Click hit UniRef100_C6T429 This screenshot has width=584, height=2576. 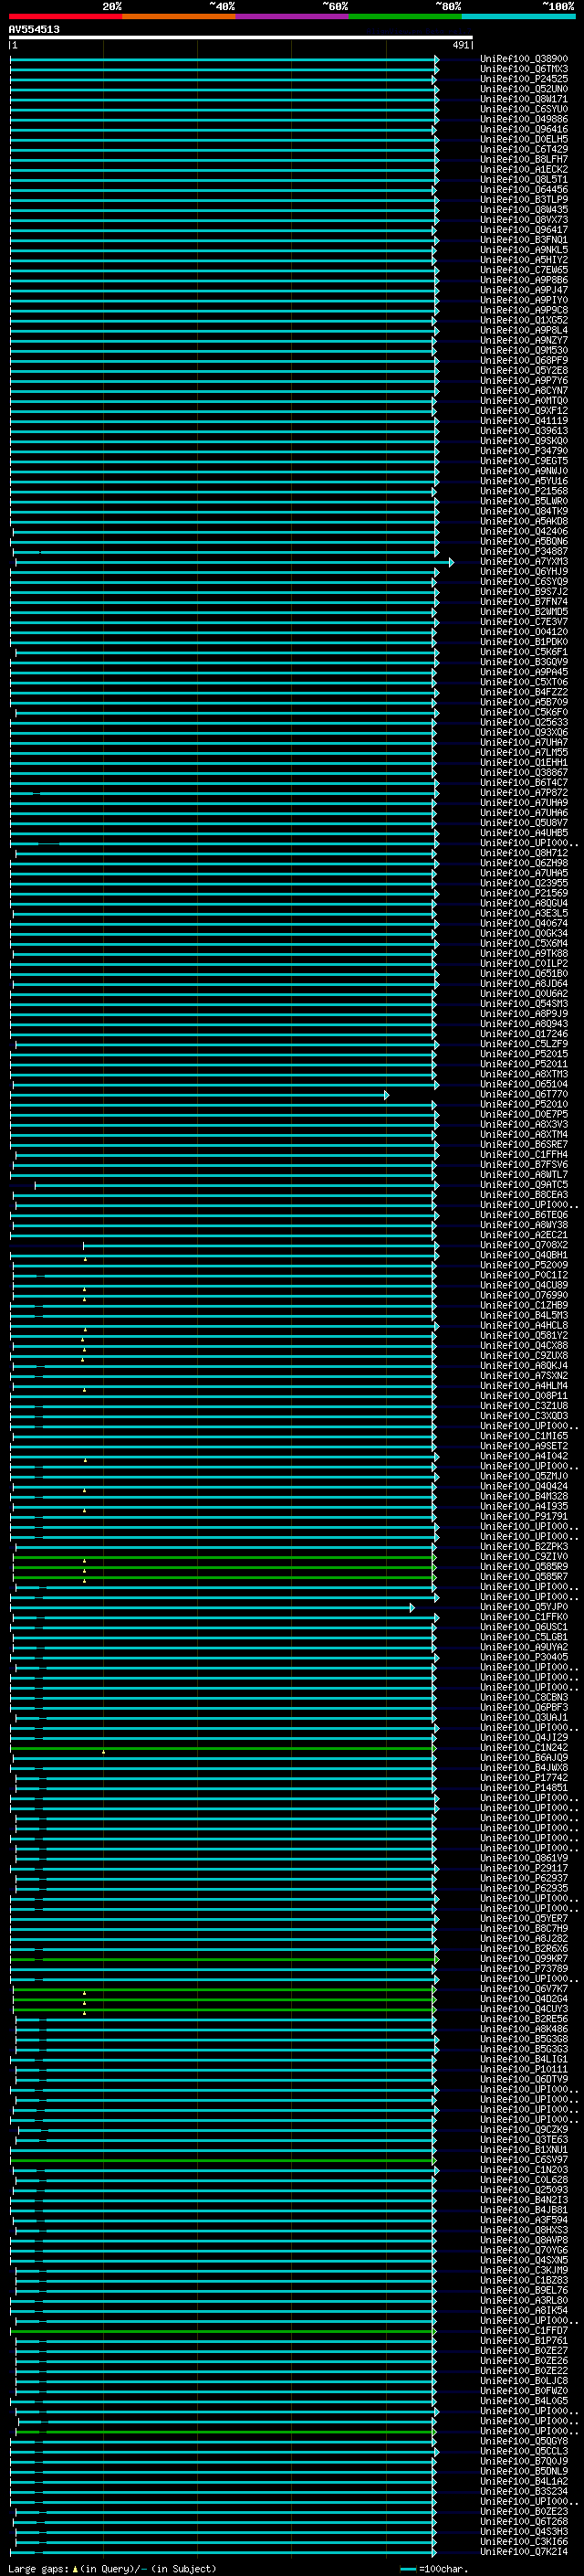click(x=523, y=149)
